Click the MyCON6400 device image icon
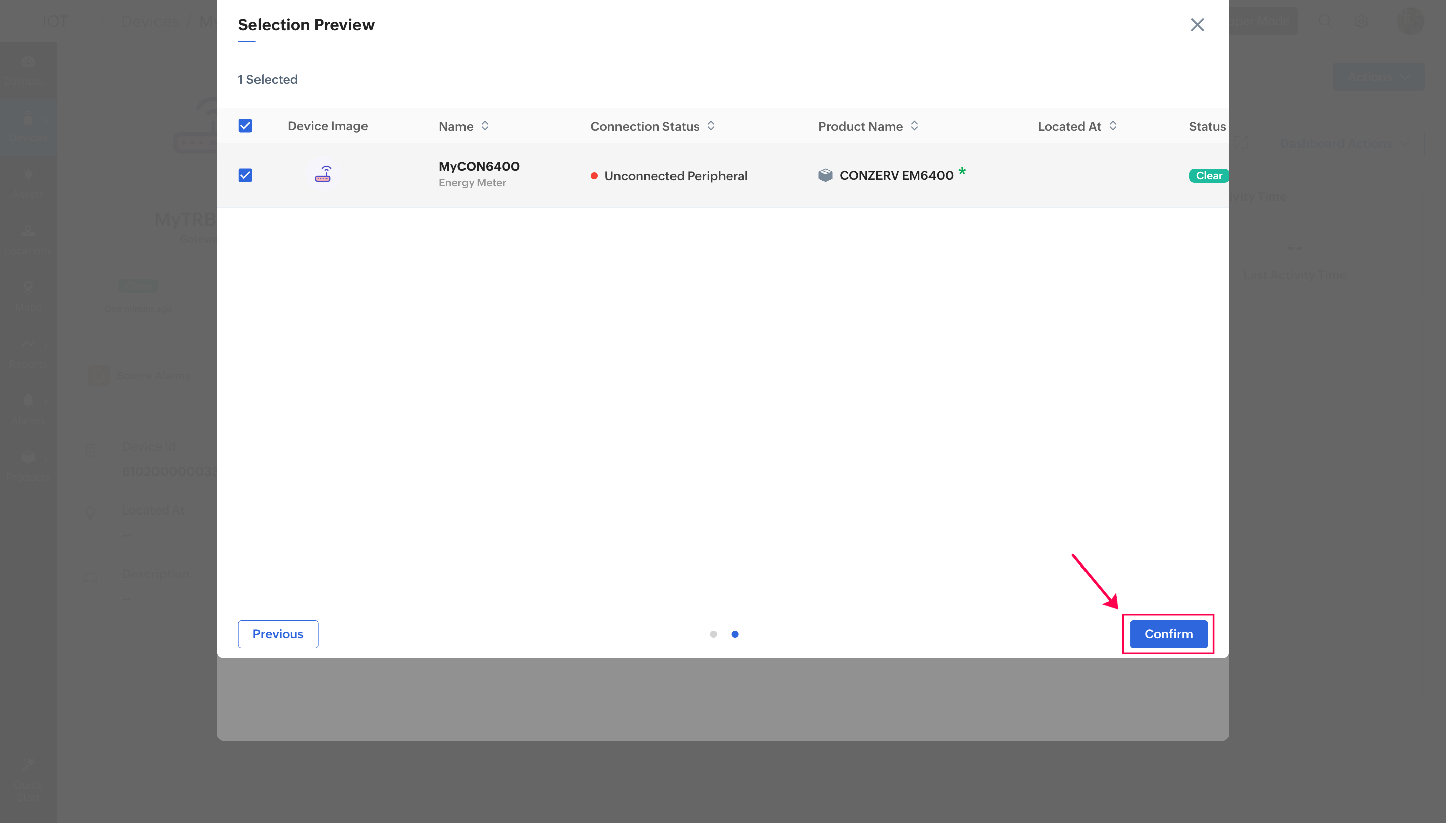Viewport: 1446px width, 823px height. (323, 174)
